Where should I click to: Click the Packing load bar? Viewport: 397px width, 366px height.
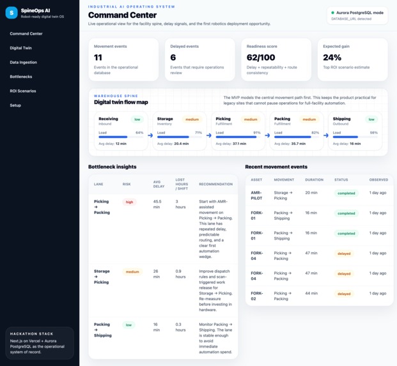[x=297, y=137]
